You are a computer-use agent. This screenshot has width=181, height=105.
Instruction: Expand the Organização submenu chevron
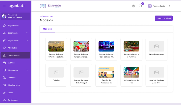click(x=27, y=33)
